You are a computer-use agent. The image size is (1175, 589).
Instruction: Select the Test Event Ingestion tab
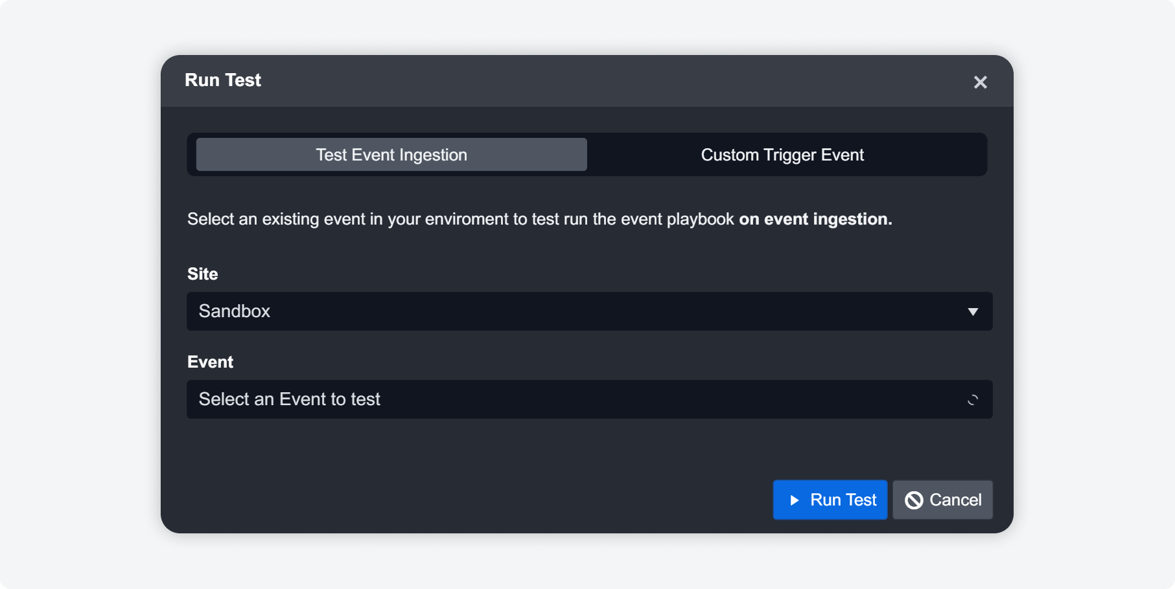pos(391,155)
